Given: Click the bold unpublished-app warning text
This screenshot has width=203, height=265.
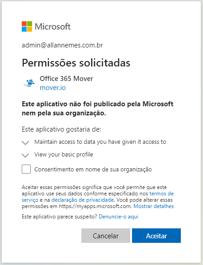Looking at the screenshot, I should (98, 109).
